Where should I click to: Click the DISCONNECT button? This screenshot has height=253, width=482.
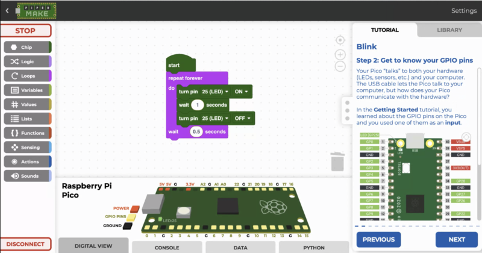coord(25,244)
